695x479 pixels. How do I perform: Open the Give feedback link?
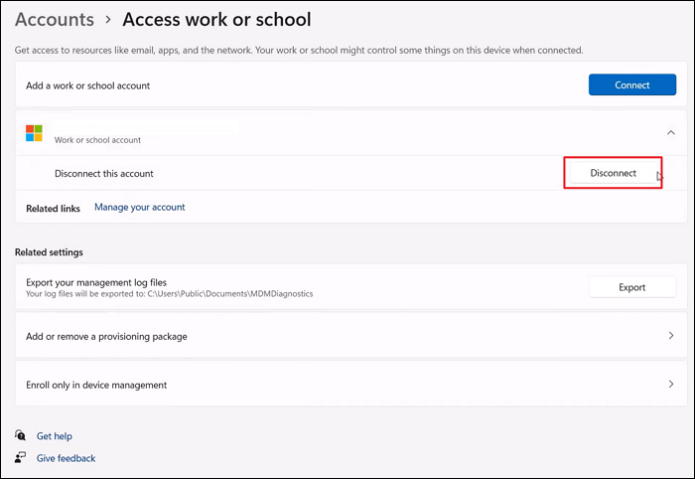click(x=66, y=458)
